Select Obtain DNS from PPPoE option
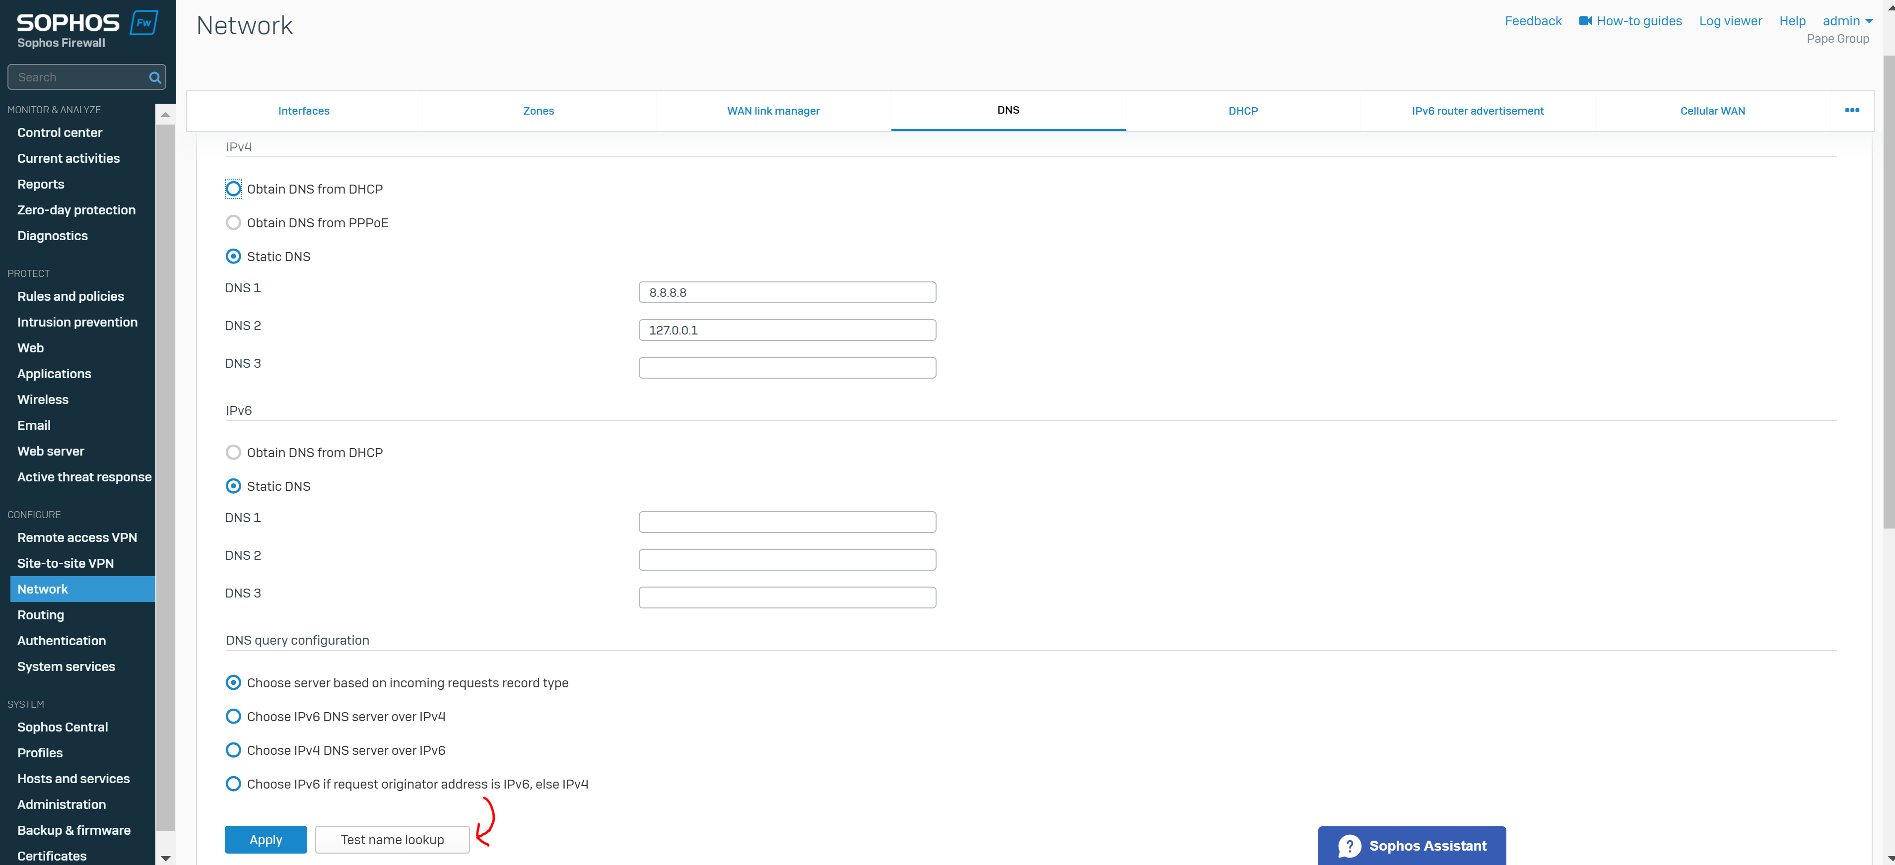 [233, 223]
